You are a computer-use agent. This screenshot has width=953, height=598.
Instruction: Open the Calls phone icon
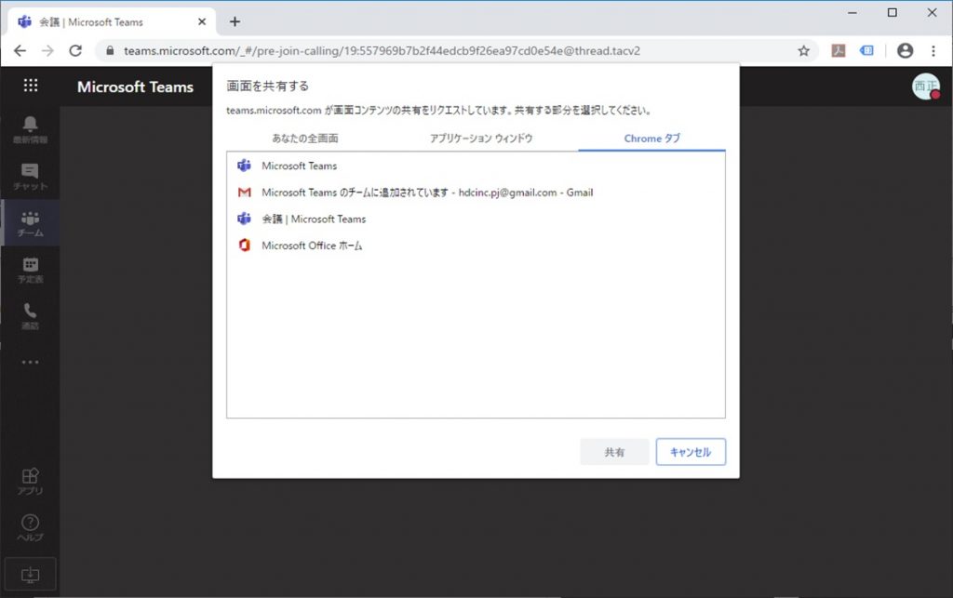(30, 316)
